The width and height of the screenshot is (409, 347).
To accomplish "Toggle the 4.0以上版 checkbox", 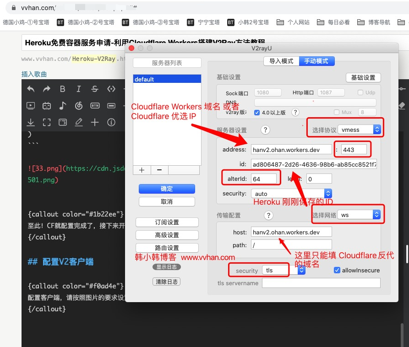I will [x=257, y=112].
